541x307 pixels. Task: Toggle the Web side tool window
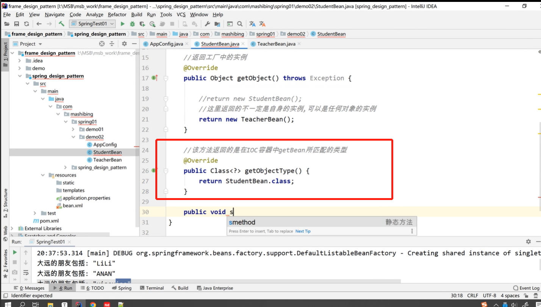5,234
